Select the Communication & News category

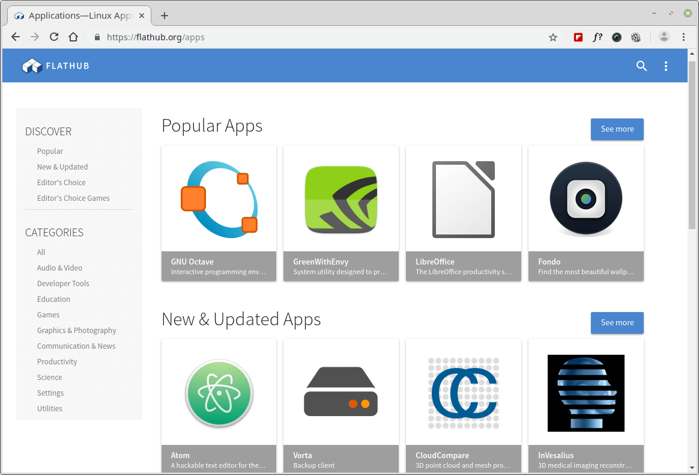(76, 346)
